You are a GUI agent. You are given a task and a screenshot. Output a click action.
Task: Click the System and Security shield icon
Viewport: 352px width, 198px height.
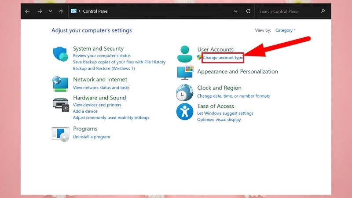pos(60,54)
